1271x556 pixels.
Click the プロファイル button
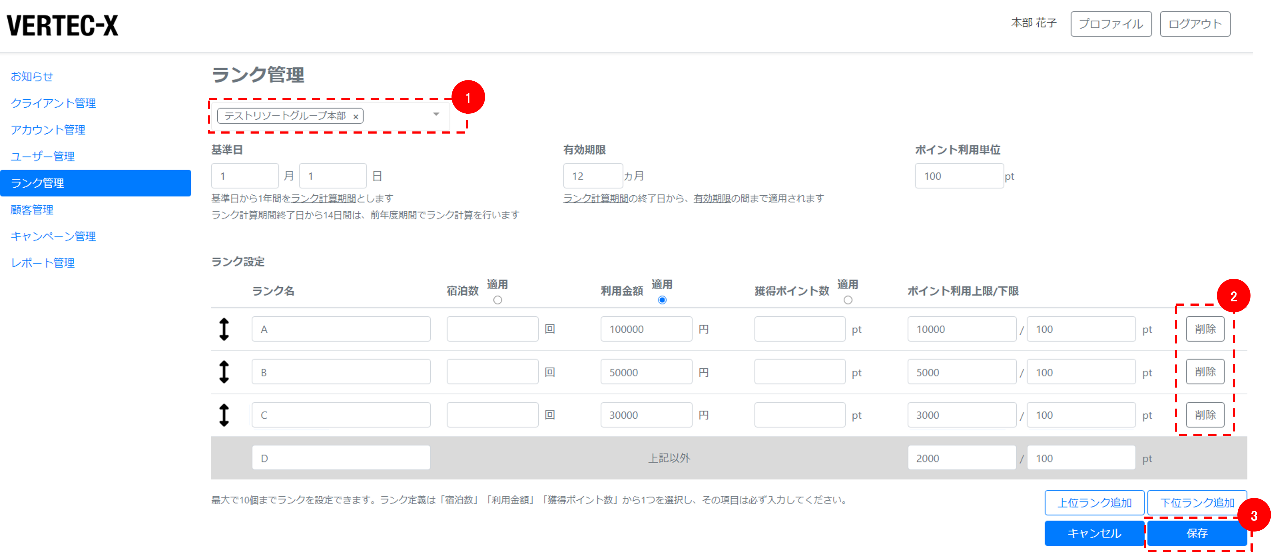(x=1111, y=24)
